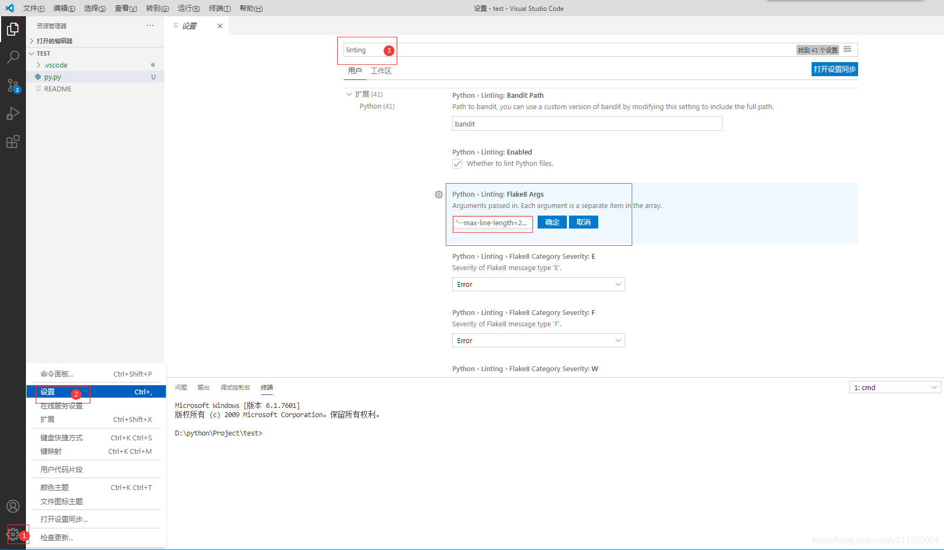
Task: Open Flake8 Category Severity E dropdown
Action: click(538, 284)
